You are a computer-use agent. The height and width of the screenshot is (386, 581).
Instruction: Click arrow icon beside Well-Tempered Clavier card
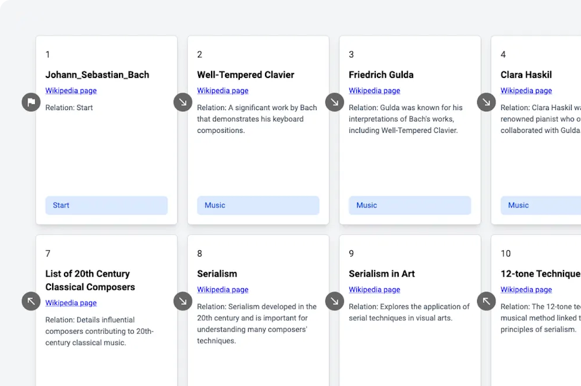183,103
